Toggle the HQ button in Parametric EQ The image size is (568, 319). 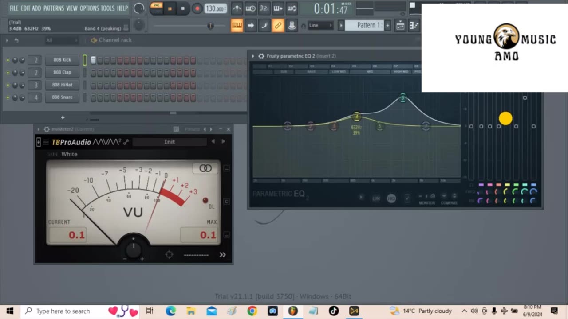[x=391, y=198]
